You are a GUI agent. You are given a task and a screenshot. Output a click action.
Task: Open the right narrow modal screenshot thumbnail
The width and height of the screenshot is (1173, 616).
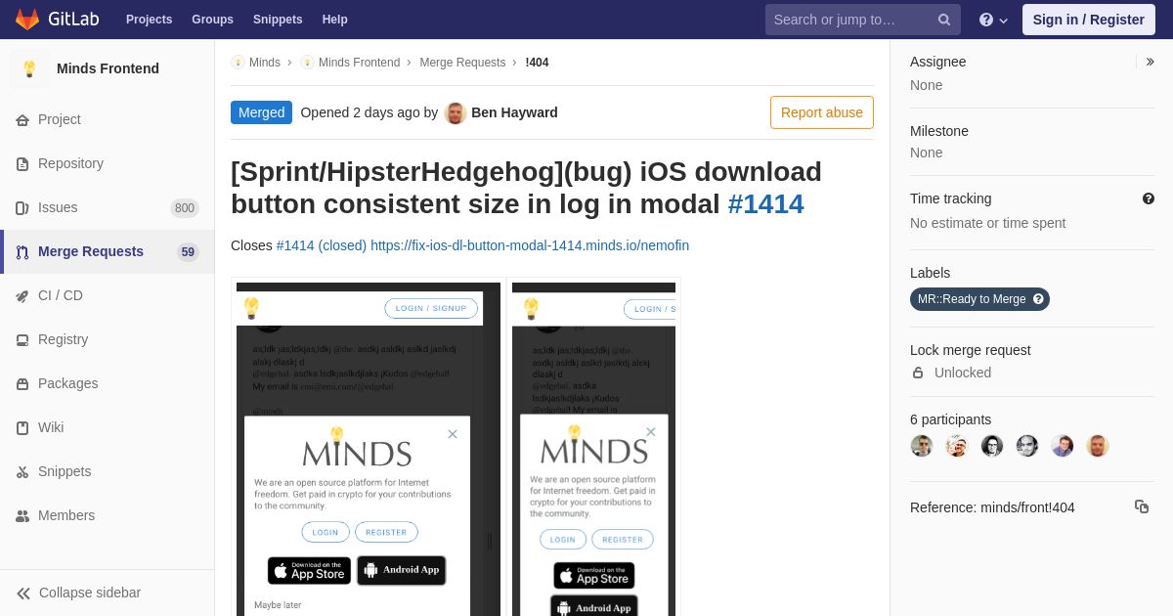tap(593, 449)
